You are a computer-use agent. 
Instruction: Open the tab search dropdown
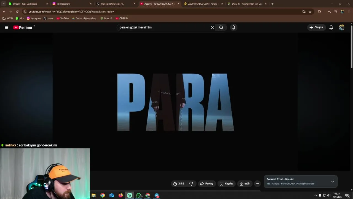(4, 4)
